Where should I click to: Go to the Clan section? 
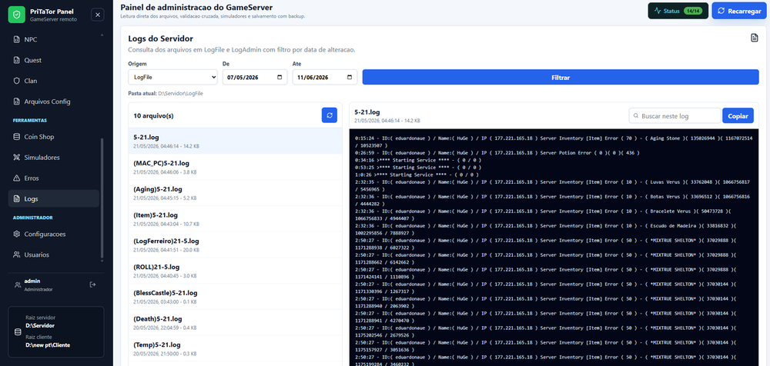point(54,81)
